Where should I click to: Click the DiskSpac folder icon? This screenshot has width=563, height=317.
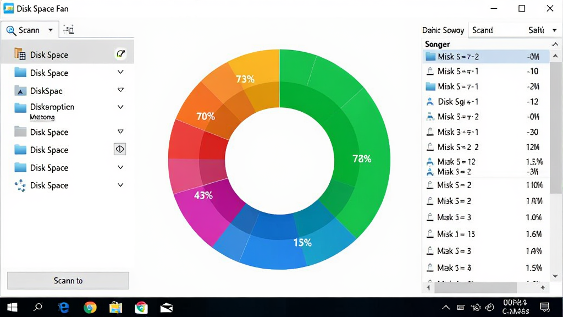tap(20, 91)
